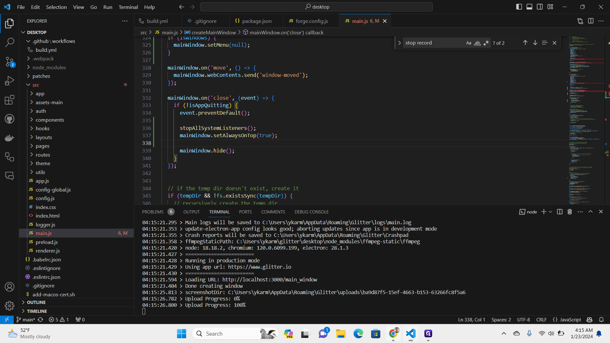The height and width of the screenshot is (343, 610).
Task: Click the 'stop record' find input
Action: [x=433, y=43]
